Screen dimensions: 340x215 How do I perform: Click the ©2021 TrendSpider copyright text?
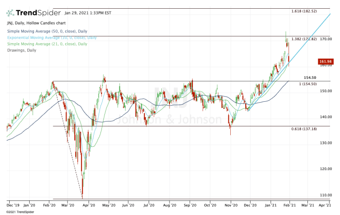pos(17,212)
